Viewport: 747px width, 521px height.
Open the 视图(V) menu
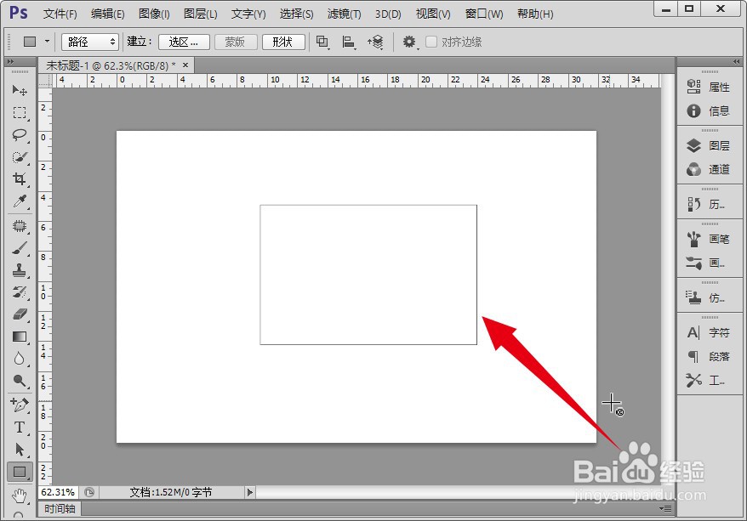click(433, 14)
